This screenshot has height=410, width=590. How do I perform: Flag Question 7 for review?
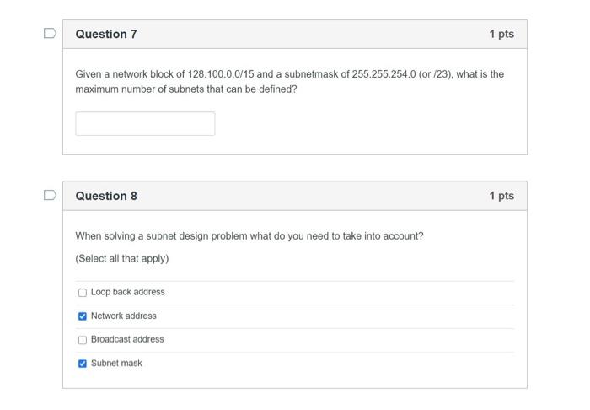click(50, 34)
